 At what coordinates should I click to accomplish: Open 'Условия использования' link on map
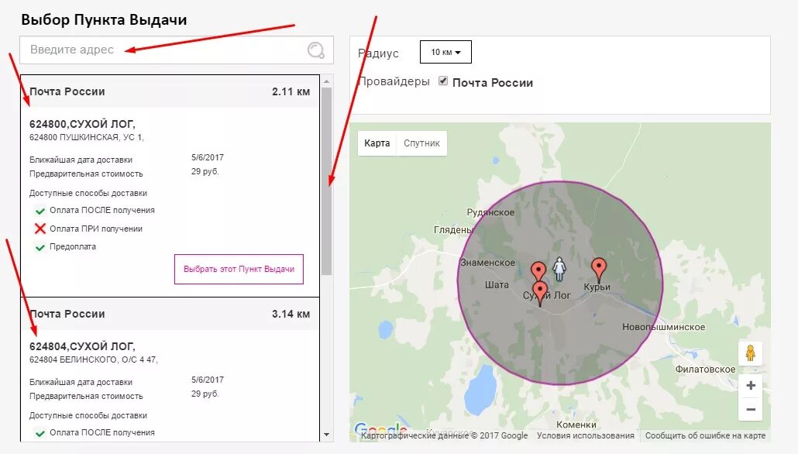(x=585, y=435)
